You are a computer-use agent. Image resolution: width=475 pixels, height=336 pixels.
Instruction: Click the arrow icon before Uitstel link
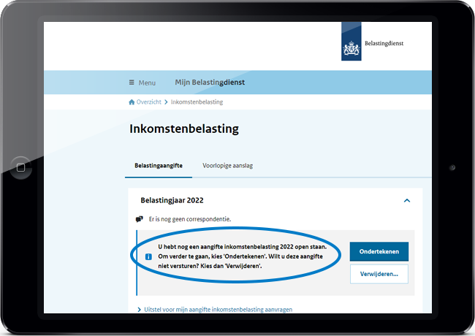pos(140,310)
